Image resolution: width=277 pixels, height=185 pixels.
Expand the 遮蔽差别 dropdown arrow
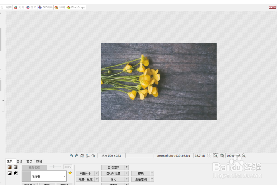click(x=152, y=179)
